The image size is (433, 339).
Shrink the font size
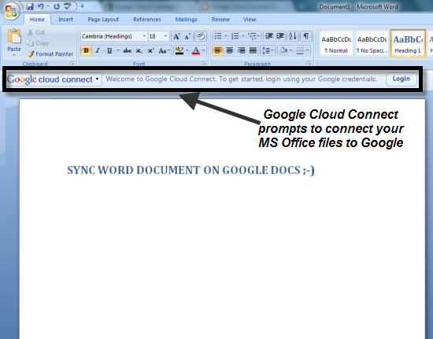coord(187,36)
